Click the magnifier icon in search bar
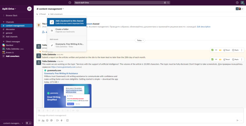Viewport: 246px width, 126px height. pyautogui.click(x=168, y=3)
